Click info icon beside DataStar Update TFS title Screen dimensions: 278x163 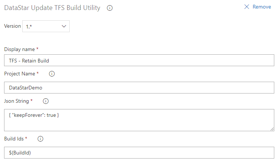[x=110, y=8]
